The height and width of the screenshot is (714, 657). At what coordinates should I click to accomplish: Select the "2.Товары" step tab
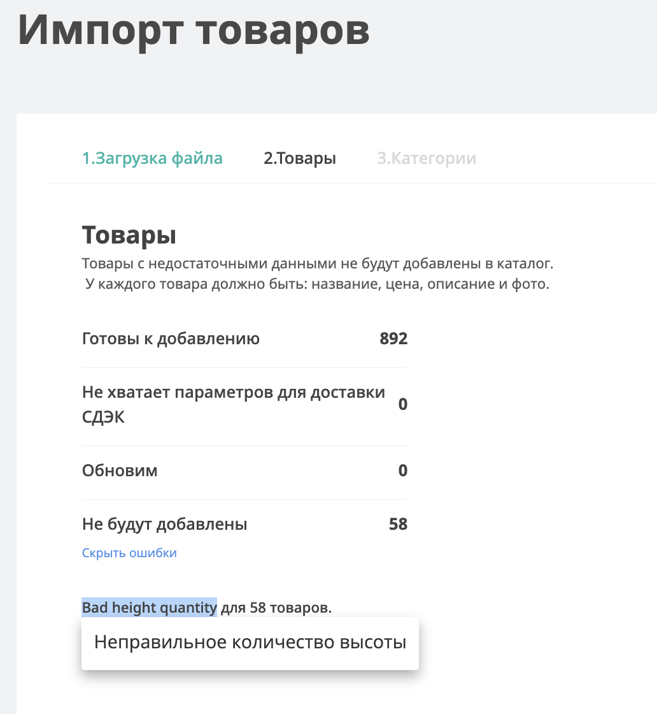(x=300, y=158)
